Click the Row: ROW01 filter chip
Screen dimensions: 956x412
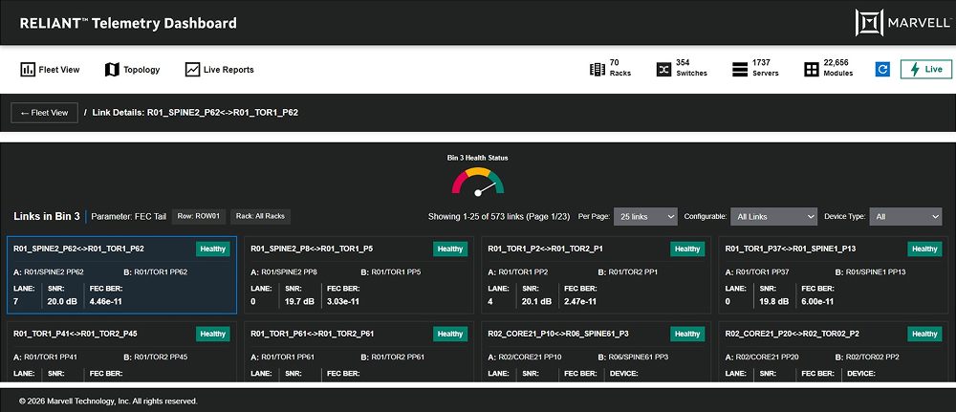[x=199, y=216]
